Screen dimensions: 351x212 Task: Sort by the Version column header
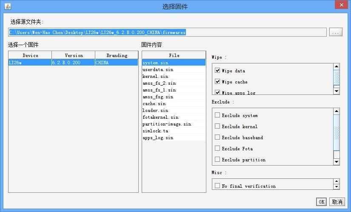[74, 55]
